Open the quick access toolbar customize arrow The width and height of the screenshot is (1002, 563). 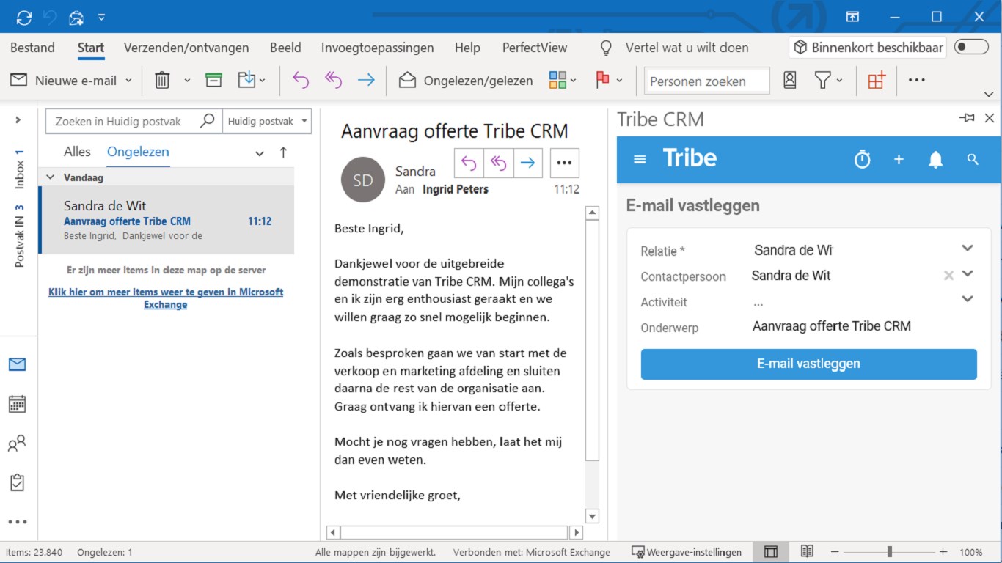click(101, 17)
